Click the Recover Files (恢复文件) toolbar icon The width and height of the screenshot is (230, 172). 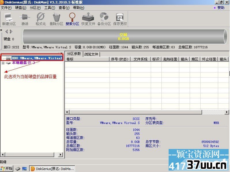pyautogui.click(x=88, y=17)
